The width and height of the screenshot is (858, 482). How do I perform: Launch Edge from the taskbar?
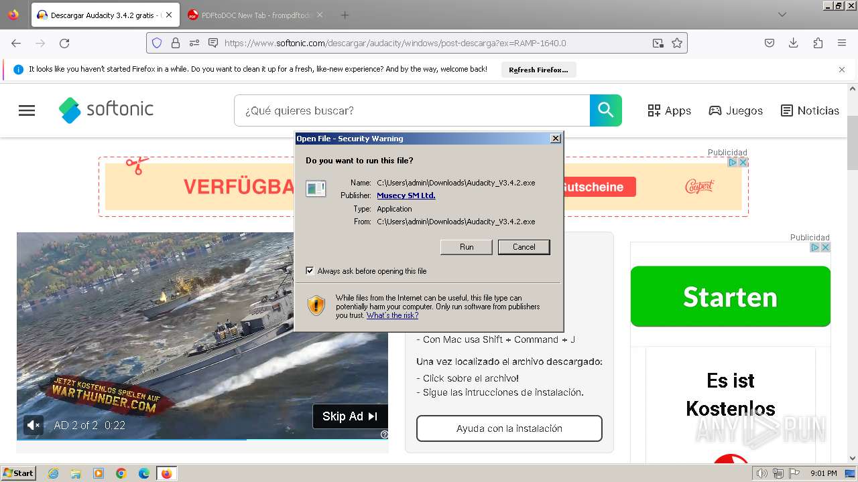[x=144, y=473]
